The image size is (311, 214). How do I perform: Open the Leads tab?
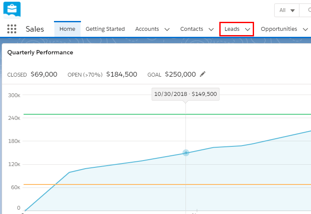[232, 29]
